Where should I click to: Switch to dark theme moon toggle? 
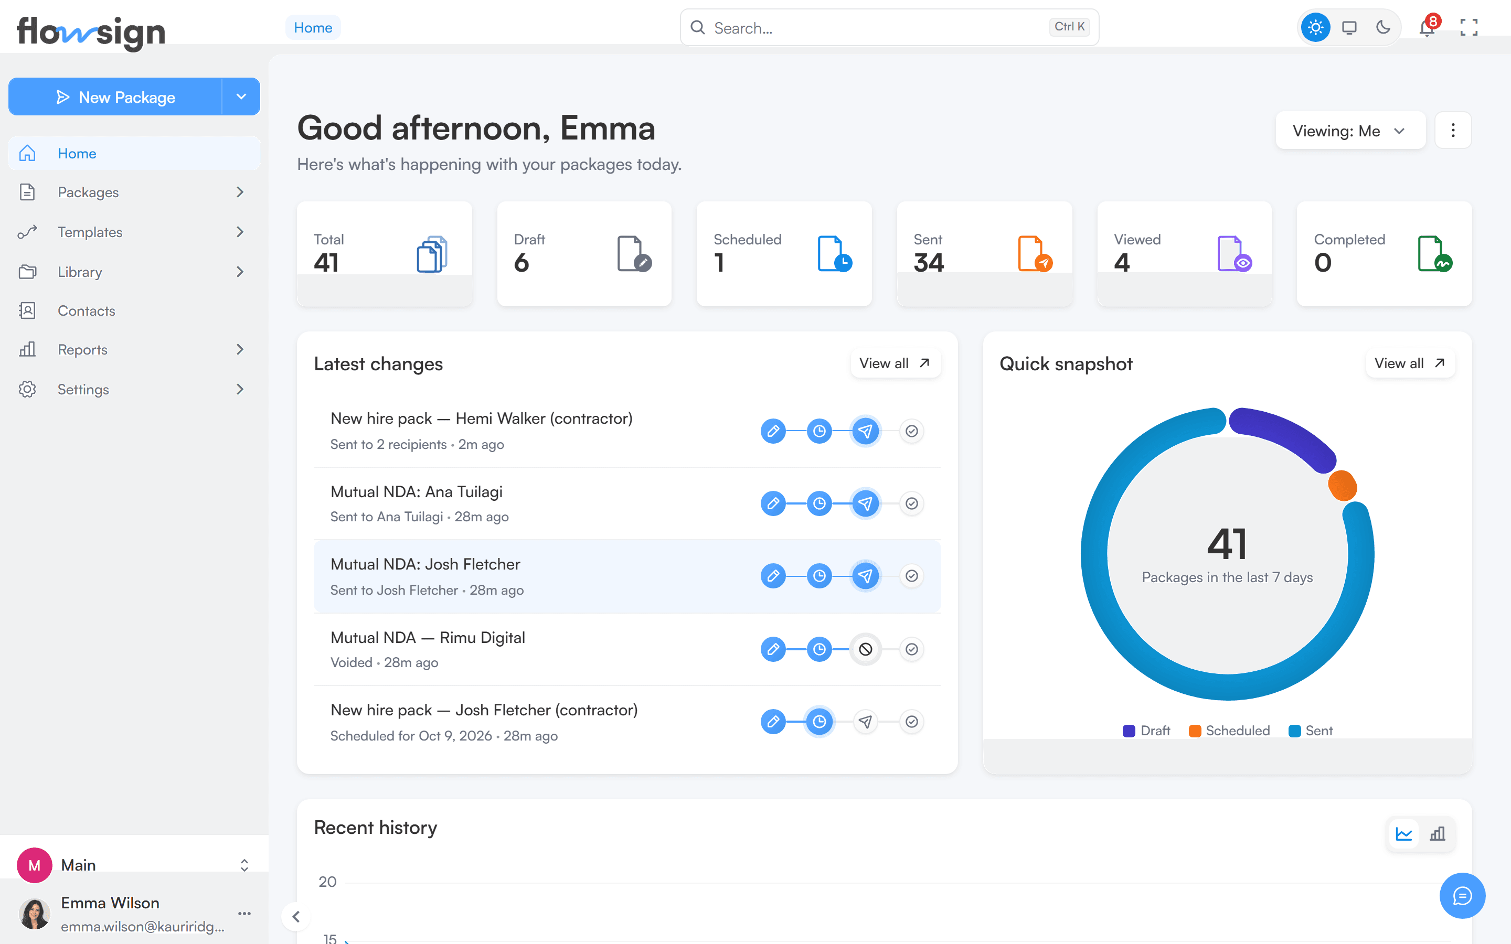pos(1383,27)
